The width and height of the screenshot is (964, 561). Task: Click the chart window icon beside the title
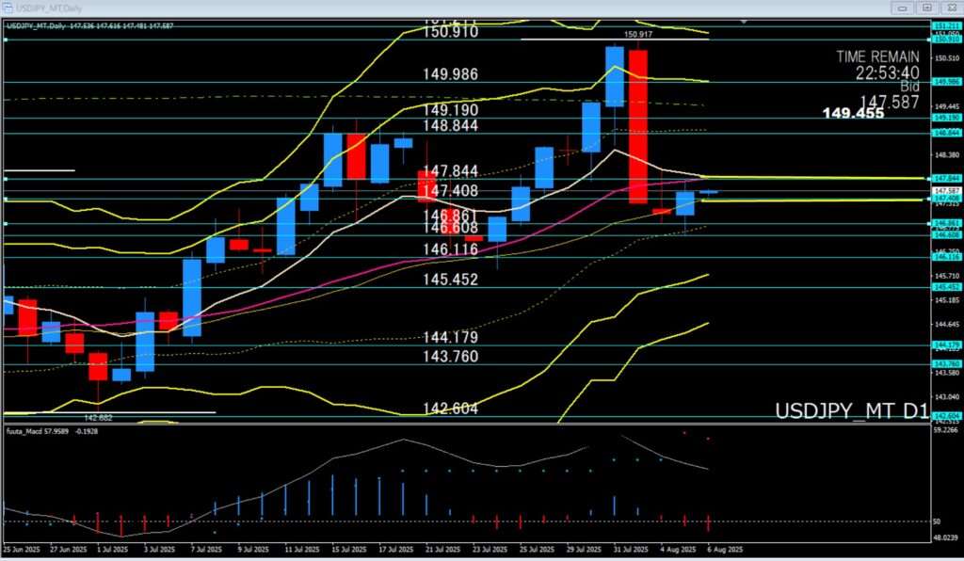[8, 8]
